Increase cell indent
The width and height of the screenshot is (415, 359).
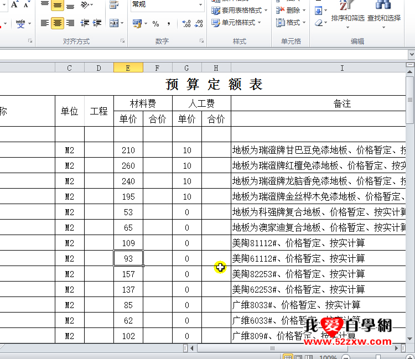click(97, 23)
